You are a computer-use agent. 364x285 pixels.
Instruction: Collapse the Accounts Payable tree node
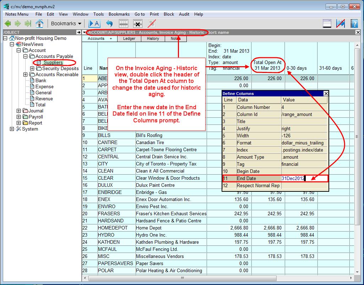[x=26, y=56]
